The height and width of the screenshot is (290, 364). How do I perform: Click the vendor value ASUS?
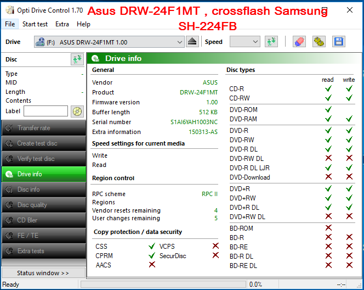point(210,82)
